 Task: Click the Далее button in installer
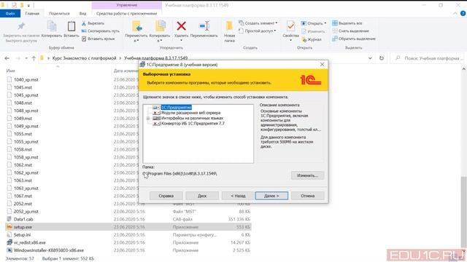[271, 196]
